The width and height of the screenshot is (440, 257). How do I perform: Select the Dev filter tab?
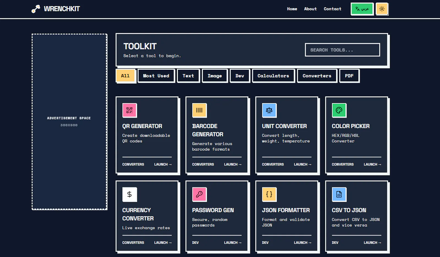[x=240, y=76]
